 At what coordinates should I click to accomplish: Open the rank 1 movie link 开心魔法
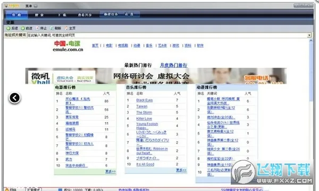[78, 101]
